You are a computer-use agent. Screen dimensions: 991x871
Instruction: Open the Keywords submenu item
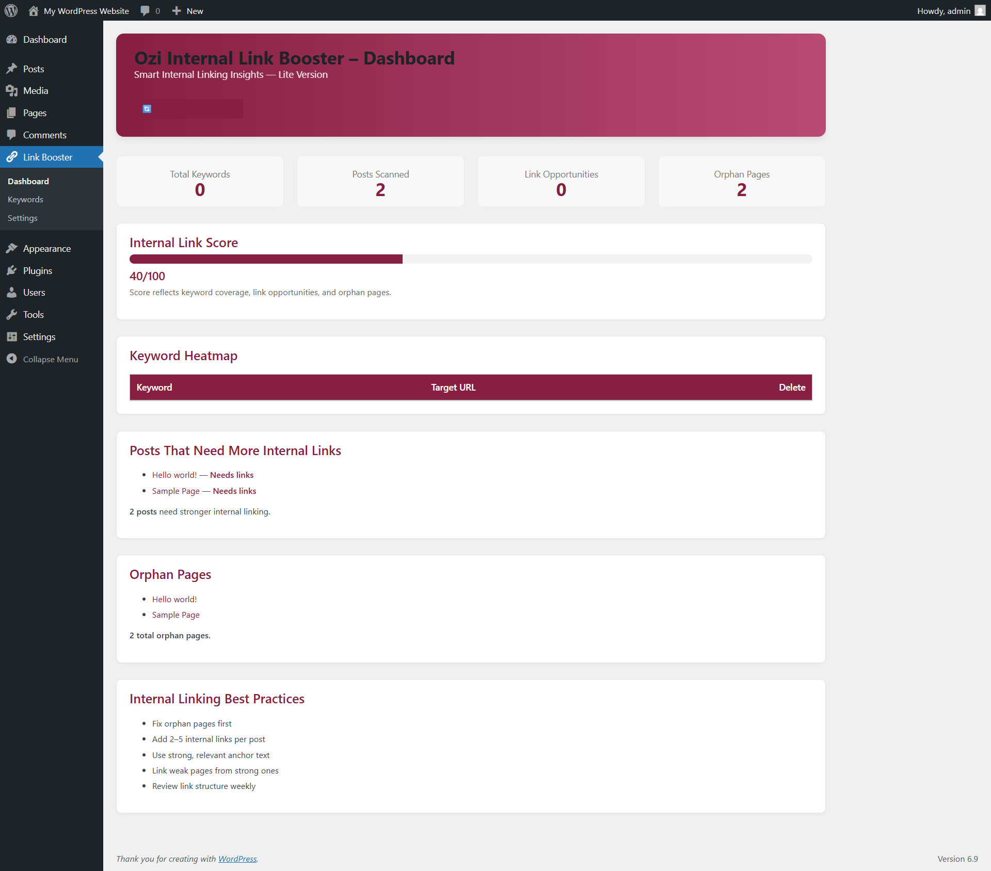click(x=25, y=200)
